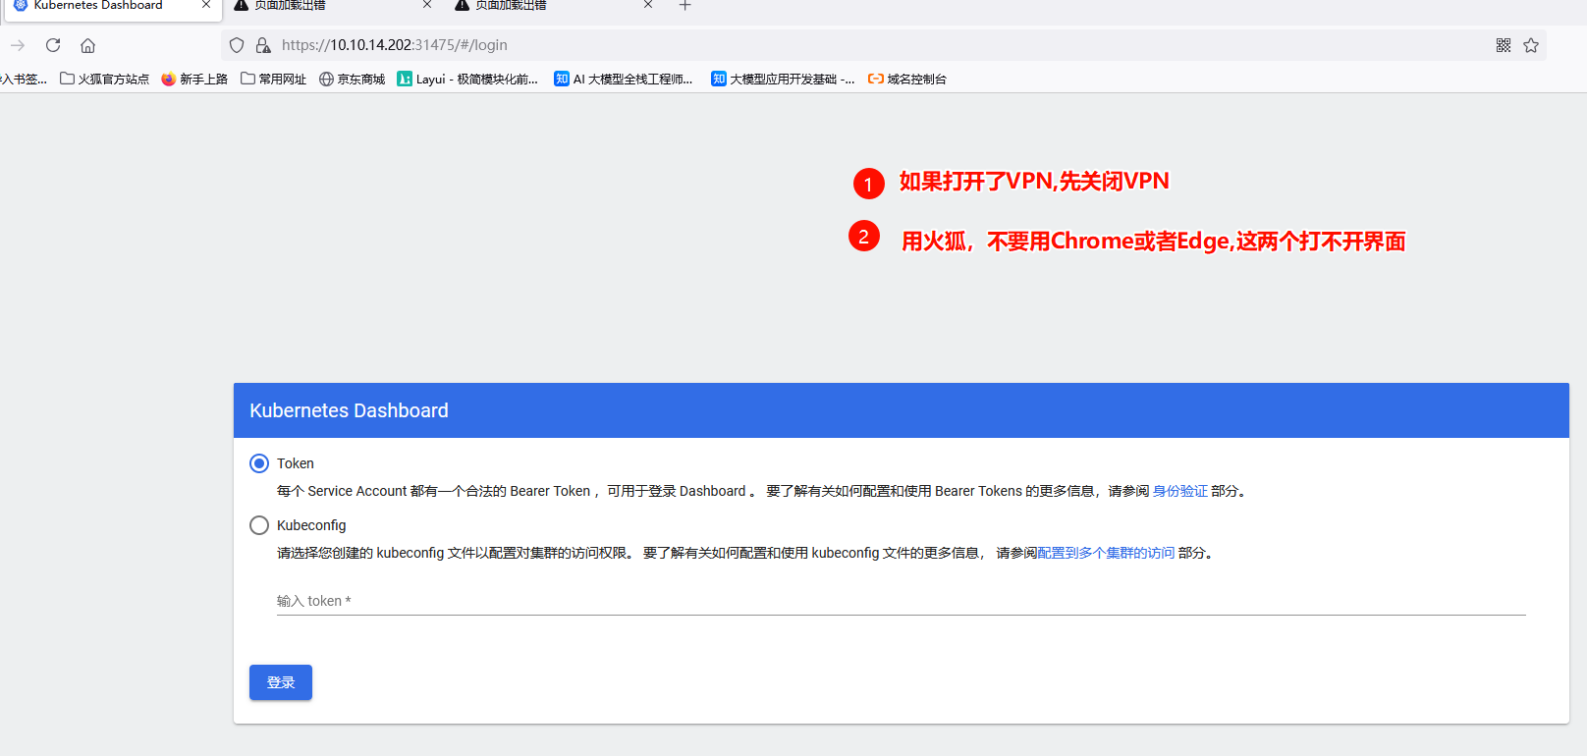
Task: Open the 火狐官方站点 bookmark folder
Action: pyautogui.click(x=105, y=79)
